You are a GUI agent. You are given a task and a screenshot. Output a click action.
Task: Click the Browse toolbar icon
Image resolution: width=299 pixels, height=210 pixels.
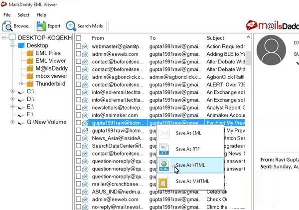[7, 26]
